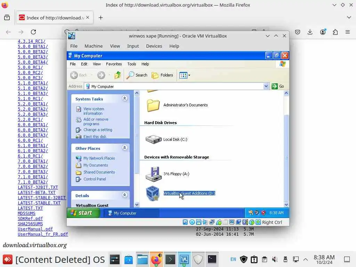
Task: Open the Explorer Tools menu
Action: tap(131, 64)
